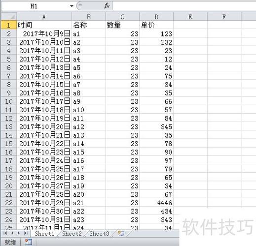Click the price cell 90
256x246 pixels.
click(156, 152)
